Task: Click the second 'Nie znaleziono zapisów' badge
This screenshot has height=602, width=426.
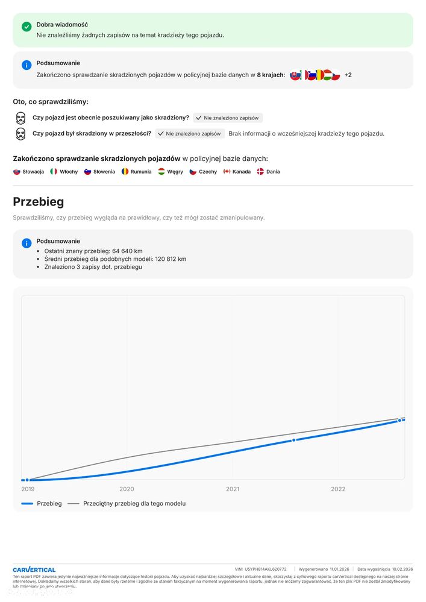Action: (x=190, y=134)
